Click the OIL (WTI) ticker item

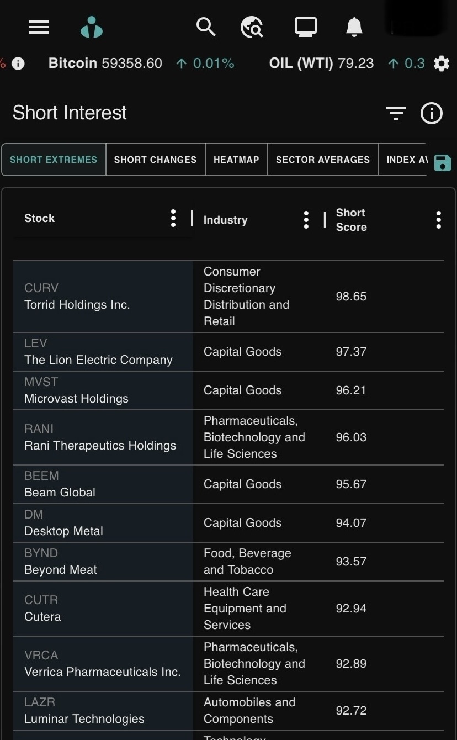pyautogui.click(x=347, y=64)
